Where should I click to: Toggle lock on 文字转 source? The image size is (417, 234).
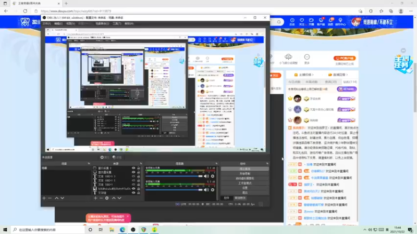(138, 193)
